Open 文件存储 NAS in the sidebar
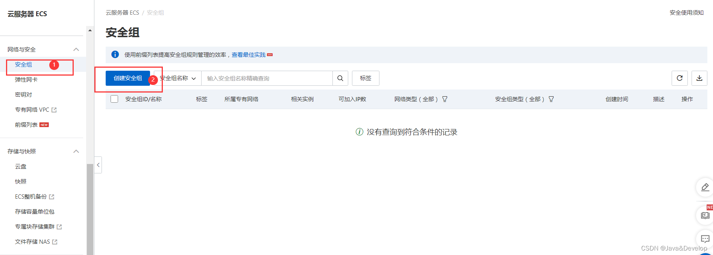Viewport: 713px width, 255px height. coord(32,242)
